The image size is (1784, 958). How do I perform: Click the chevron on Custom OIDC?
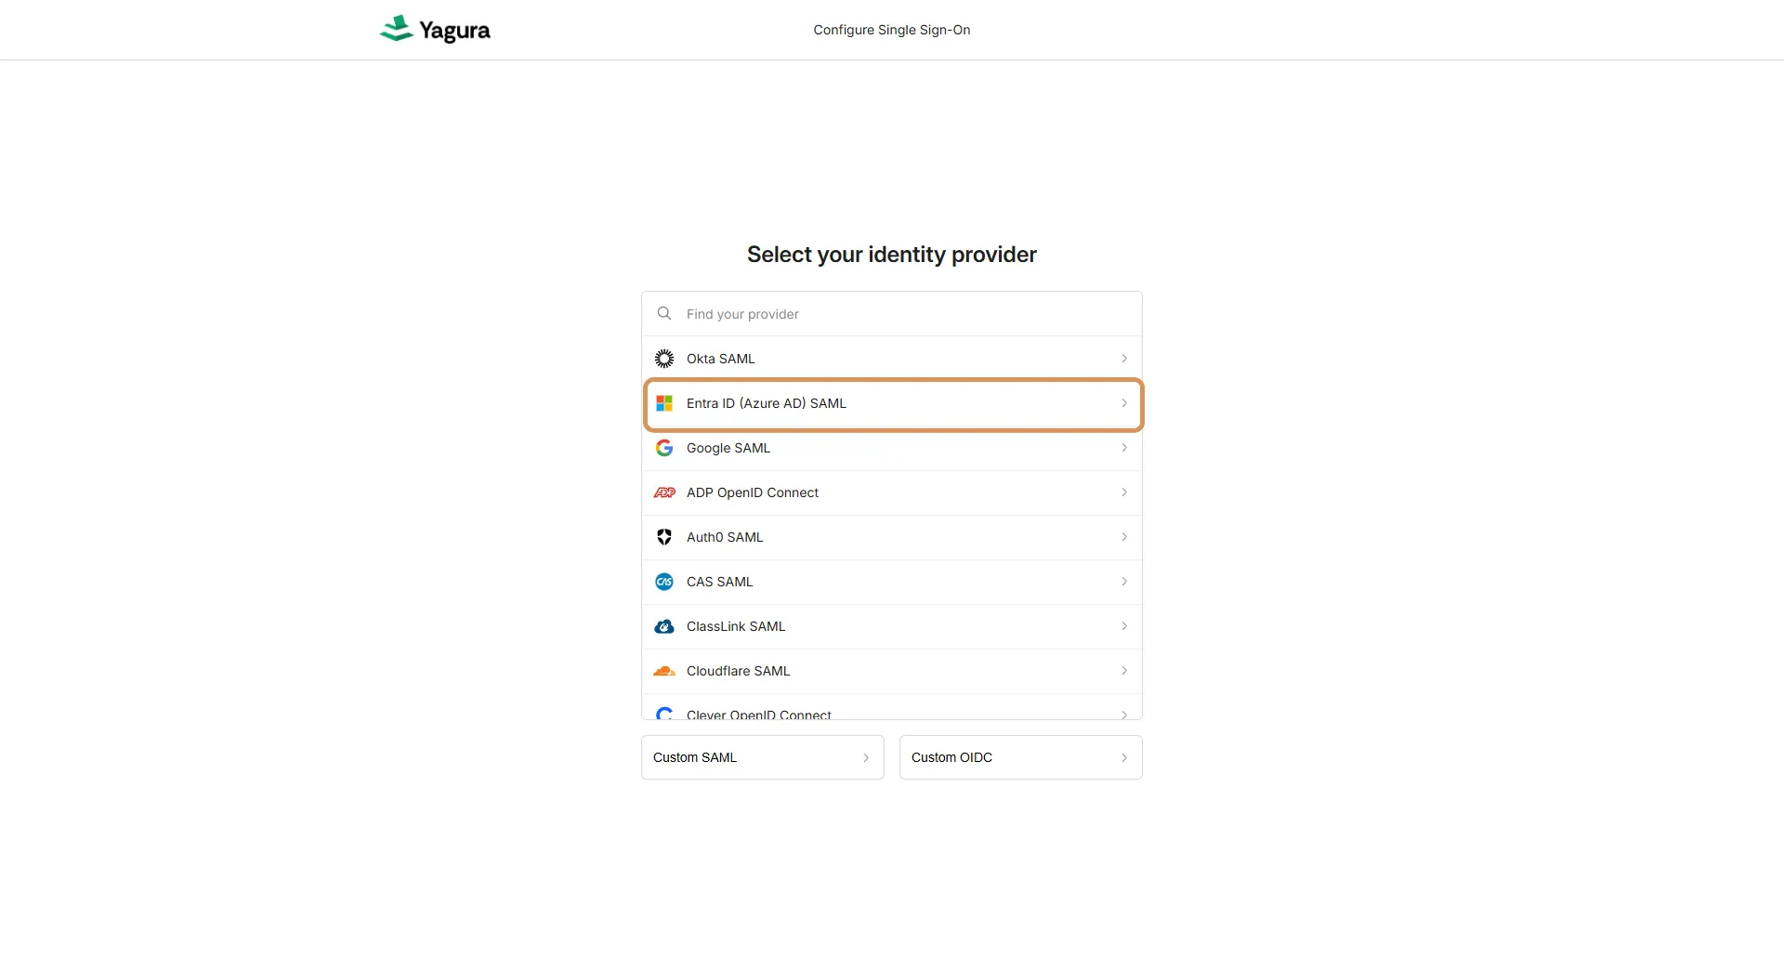pyautogui.click(x=1124, y=758)
